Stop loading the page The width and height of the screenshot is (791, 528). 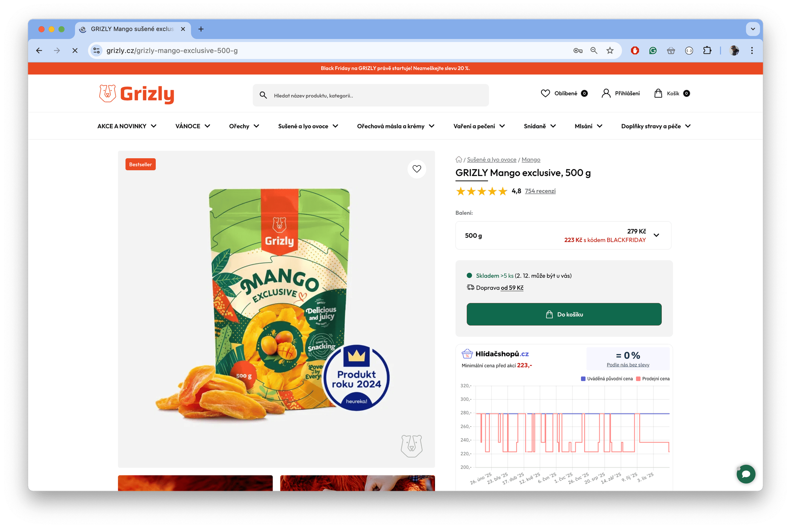point(75,51)
